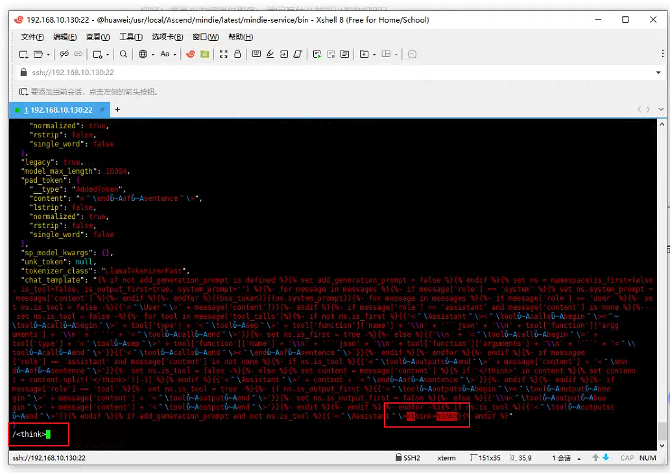Click the blue download arrow status icon
Viewport: 670px width, 473px height.
[606, 457]
